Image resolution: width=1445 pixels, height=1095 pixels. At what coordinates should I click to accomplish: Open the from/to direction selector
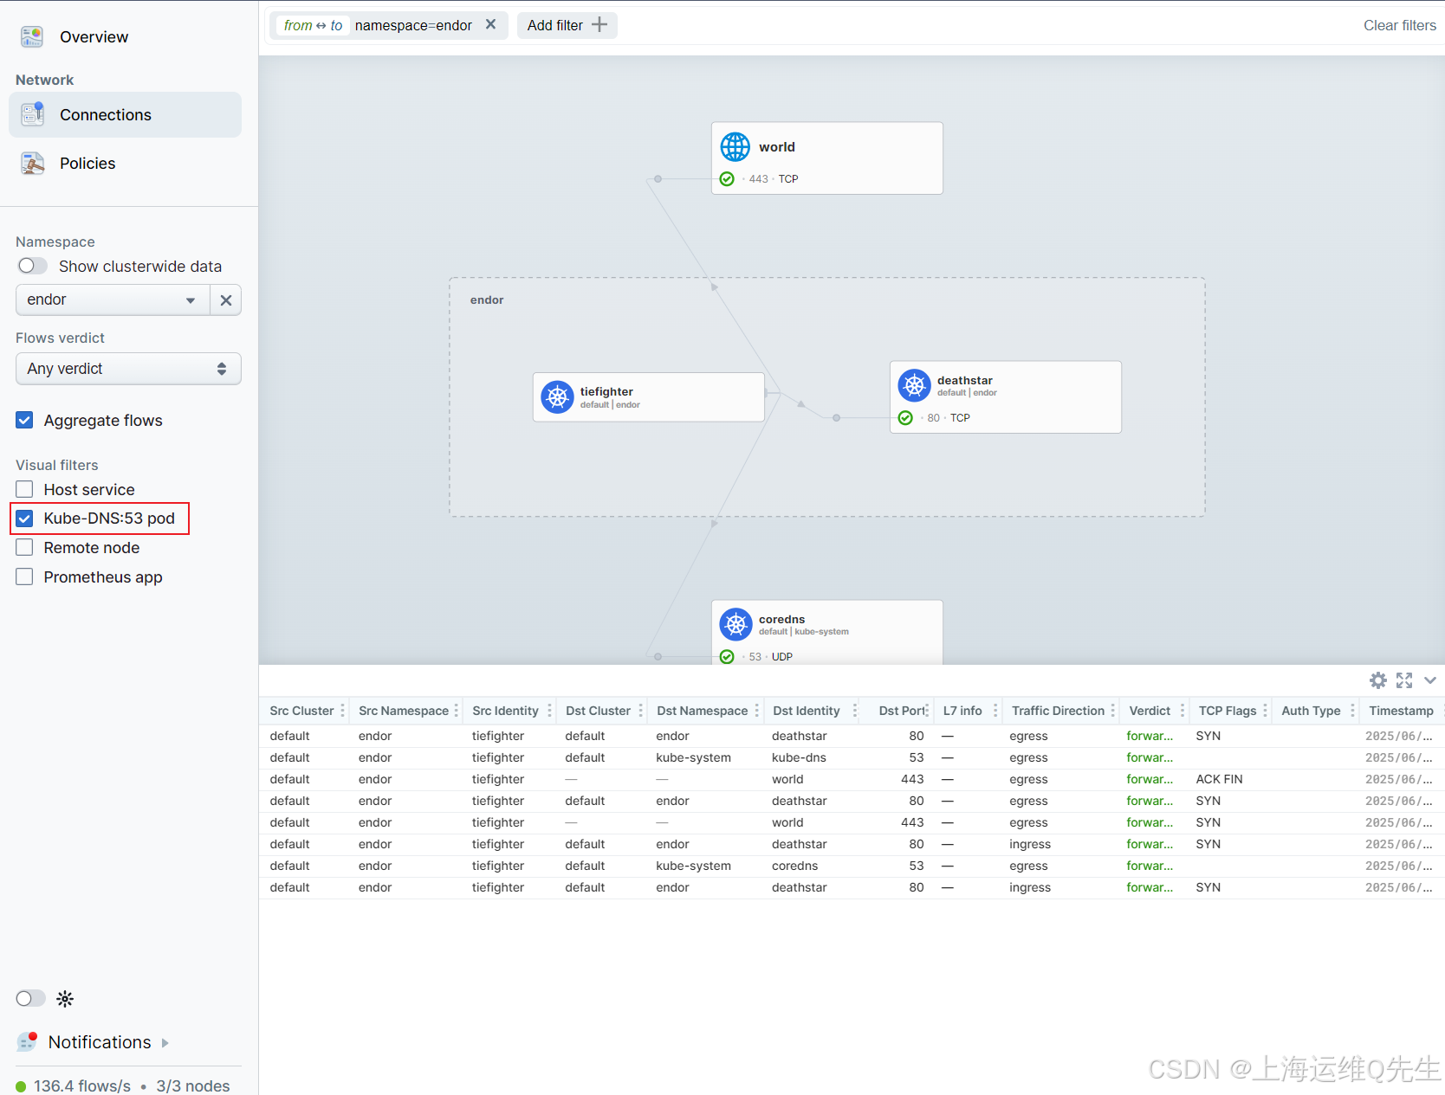pos(313,25)
